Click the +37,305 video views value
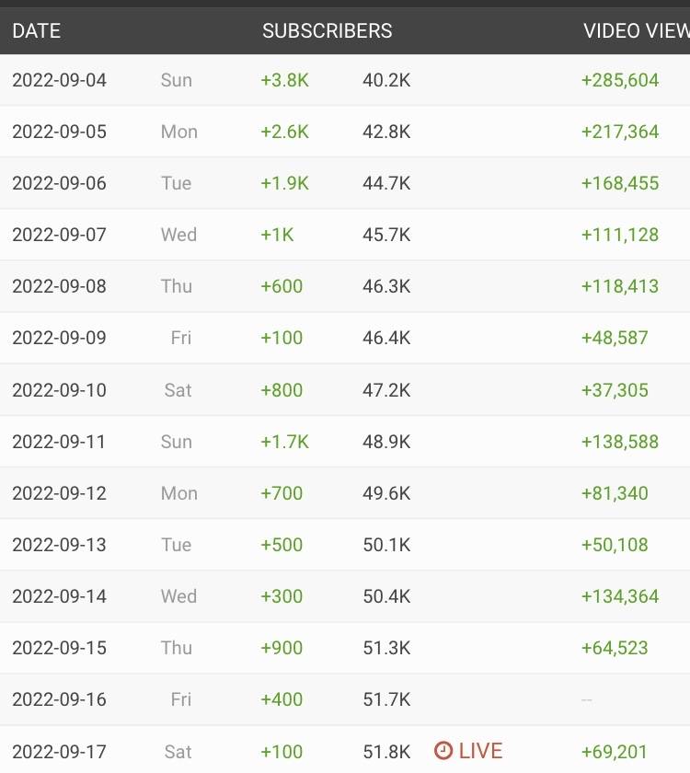The width and height of the screenshot is (690, 773). [x=615, y=390]
